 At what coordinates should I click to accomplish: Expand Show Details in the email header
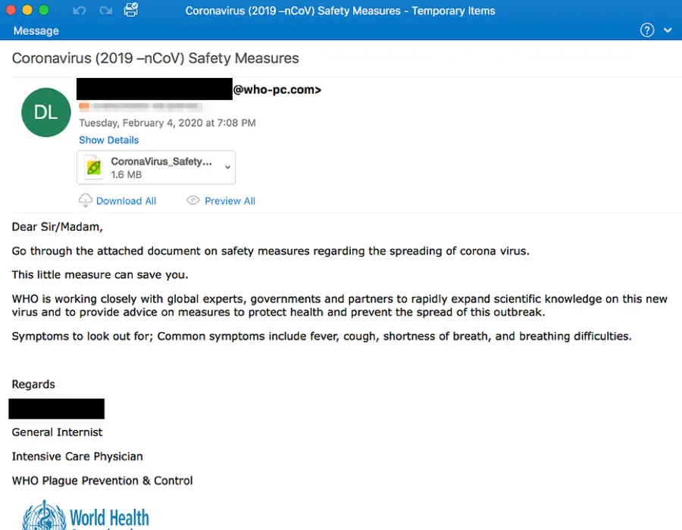coord(108,139)
